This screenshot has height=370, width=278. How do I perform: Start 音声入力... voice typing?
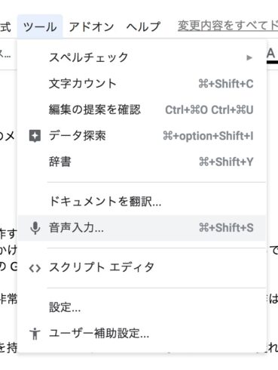(x=142, y=228)
